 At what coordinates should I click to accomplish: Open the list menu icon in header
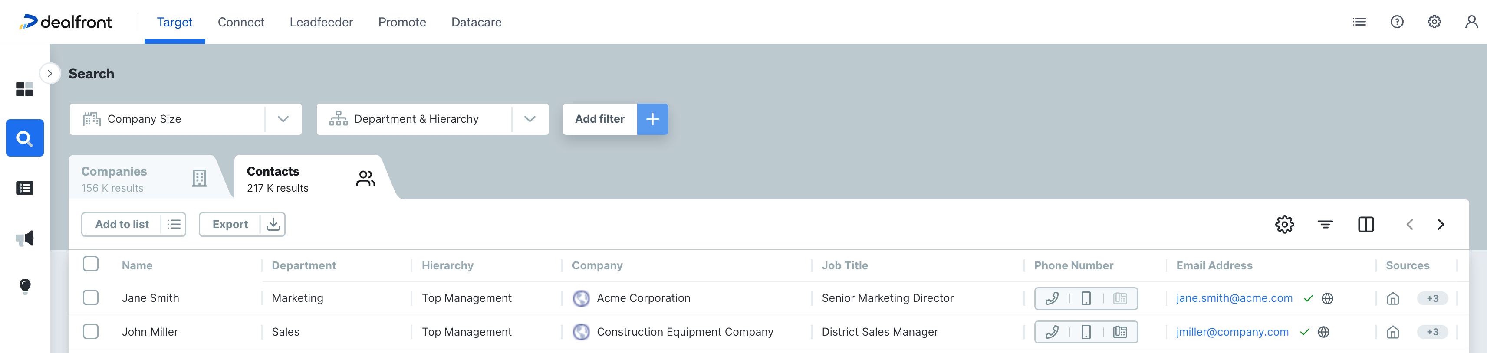click(x=1359, y=22)
